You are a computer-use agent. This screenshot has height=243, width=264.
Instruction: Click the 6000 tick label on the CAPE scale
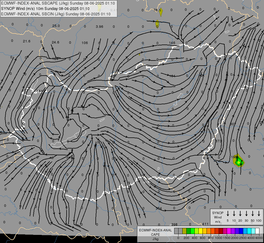point(259,238)
